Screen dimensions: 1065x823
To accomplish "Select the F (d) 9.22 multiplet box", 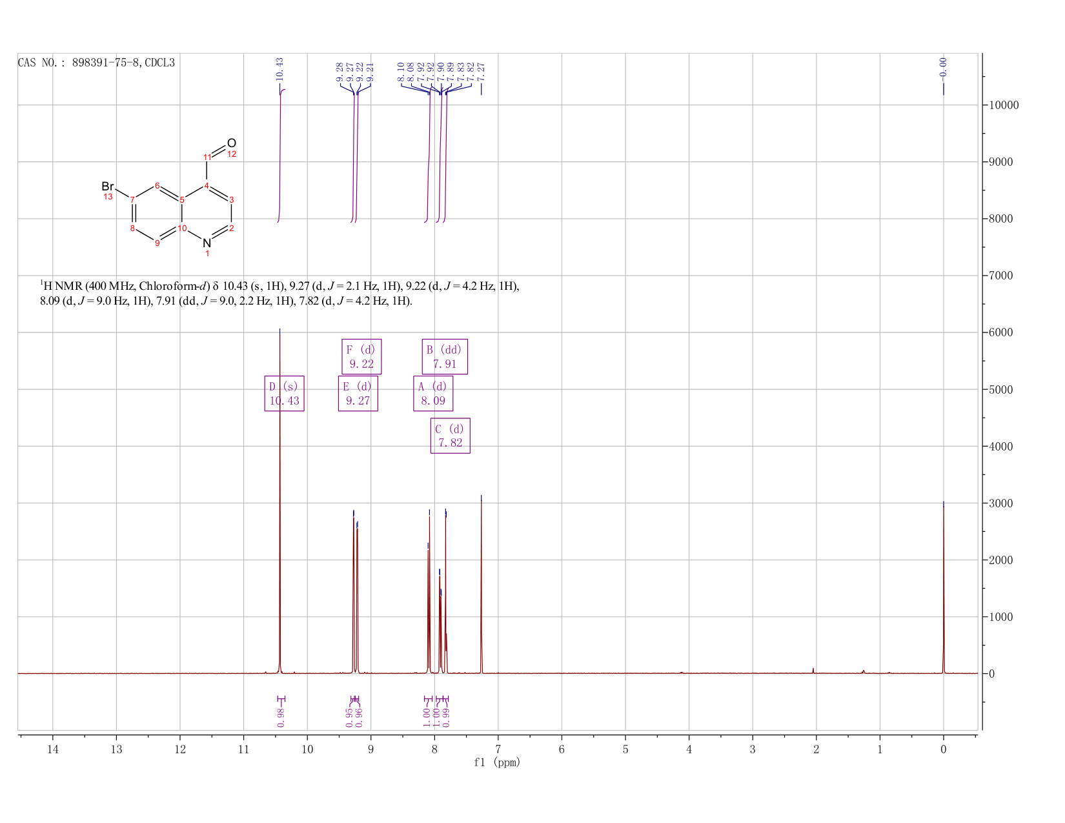I will pyautogui.click(x=361, y=356).
